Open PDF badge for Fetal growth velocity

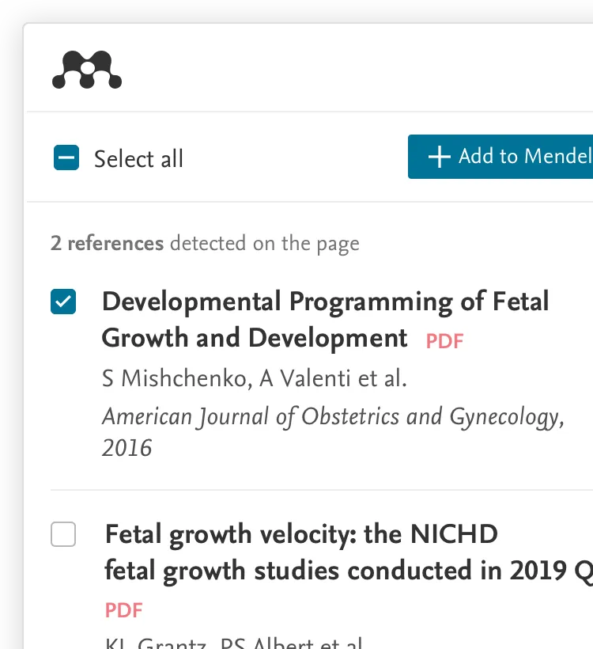[124, 610]
